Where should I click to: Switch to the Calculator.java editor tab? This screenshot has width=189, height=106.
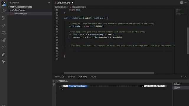[63, 3]
